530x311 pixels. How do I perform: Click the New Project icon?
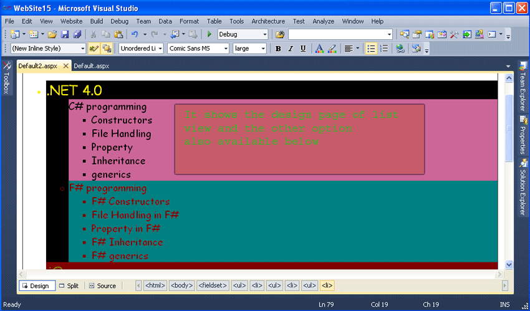point(14,34)
